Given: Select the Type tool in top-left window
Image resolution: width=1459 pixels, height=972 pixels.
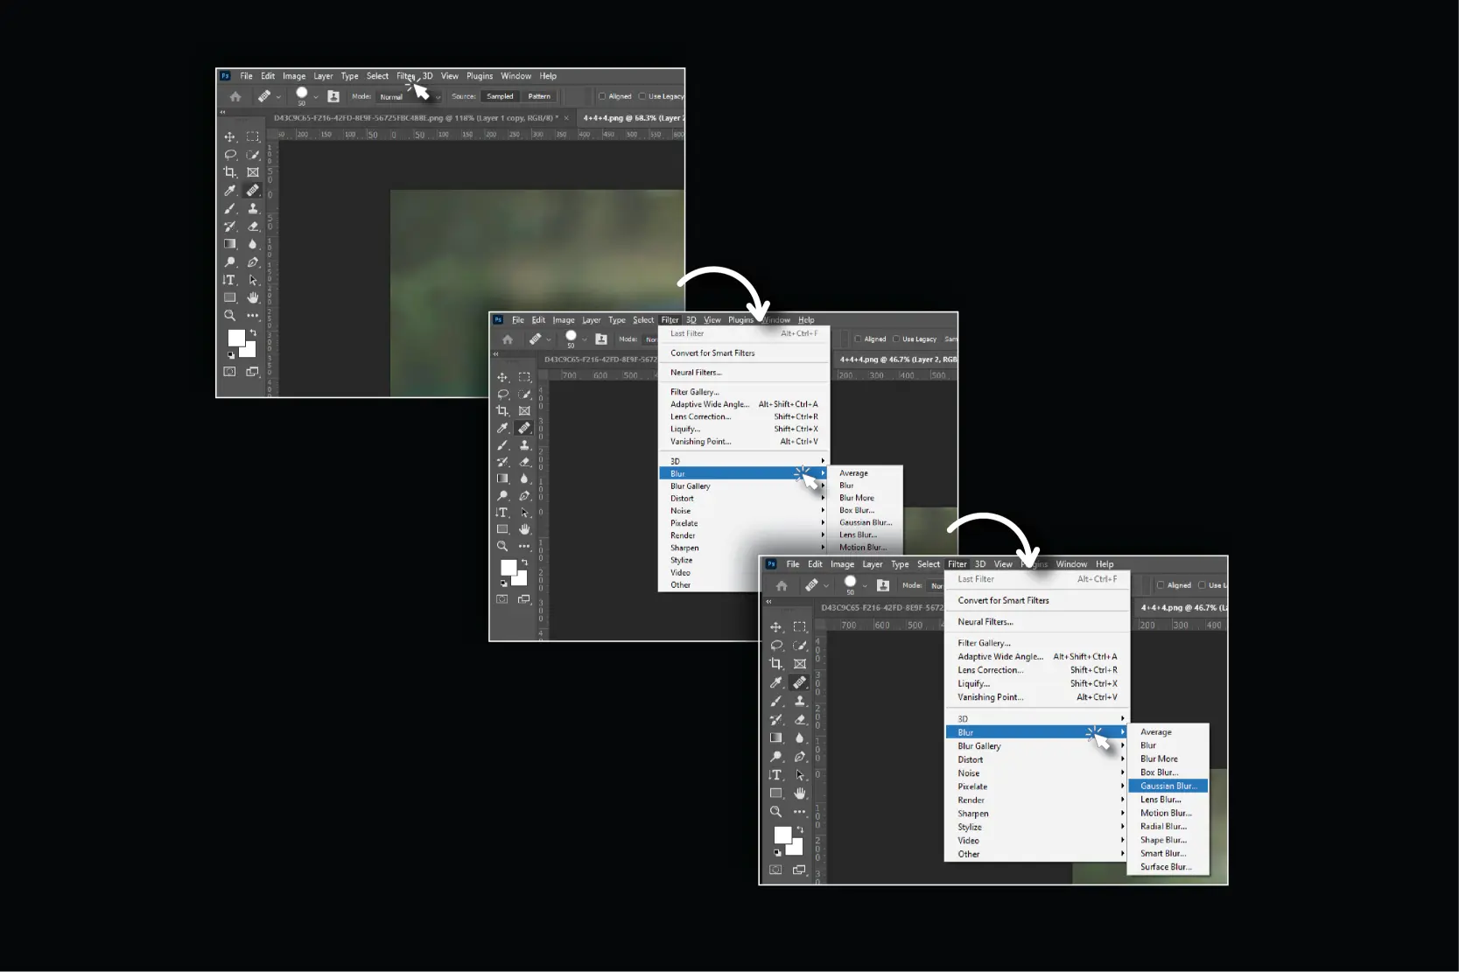Looking at the screenshot, I should [x=229, y=280].
